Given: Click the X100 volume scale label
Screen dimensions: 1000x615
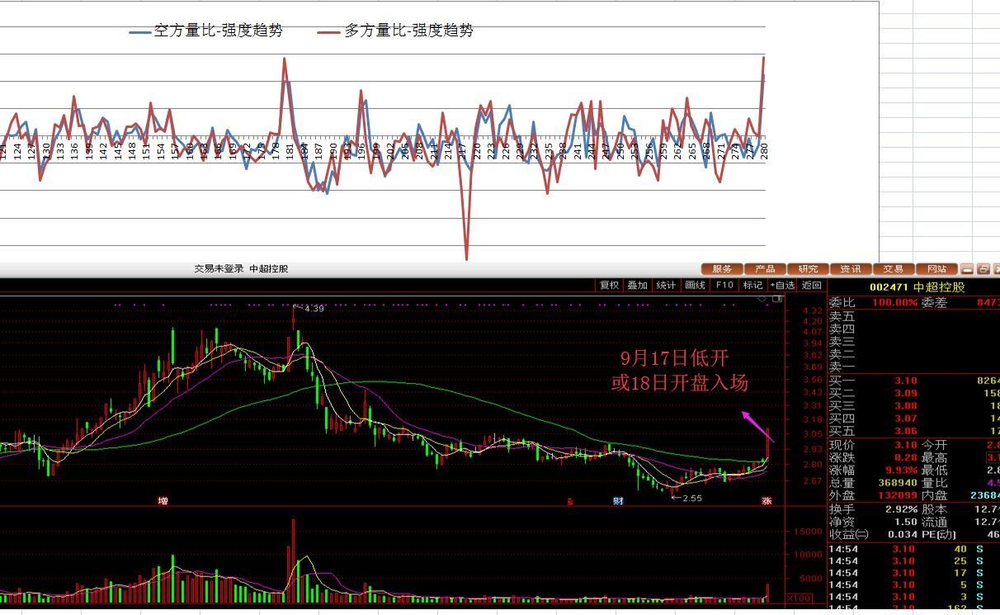Looking at the screenshot, I should point(799,598).
